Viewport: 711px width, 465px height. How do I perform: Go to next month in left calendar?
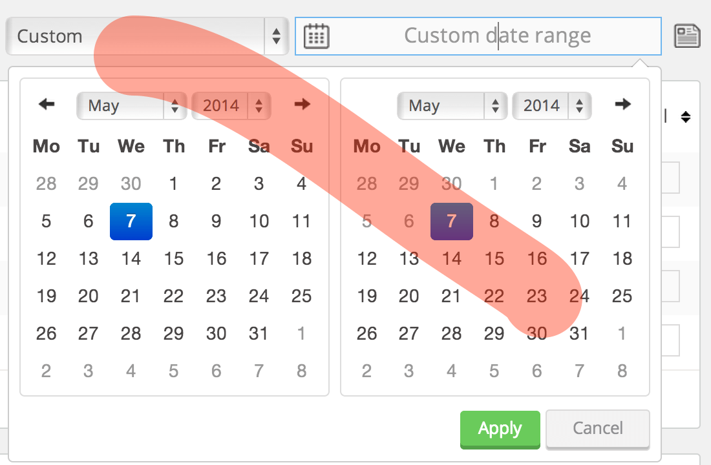tap(302, 104)
